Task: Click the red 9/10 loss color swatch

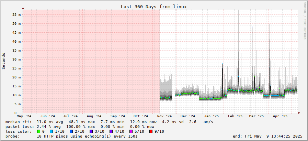Action: pyautogui.click(x=151, y=131)
